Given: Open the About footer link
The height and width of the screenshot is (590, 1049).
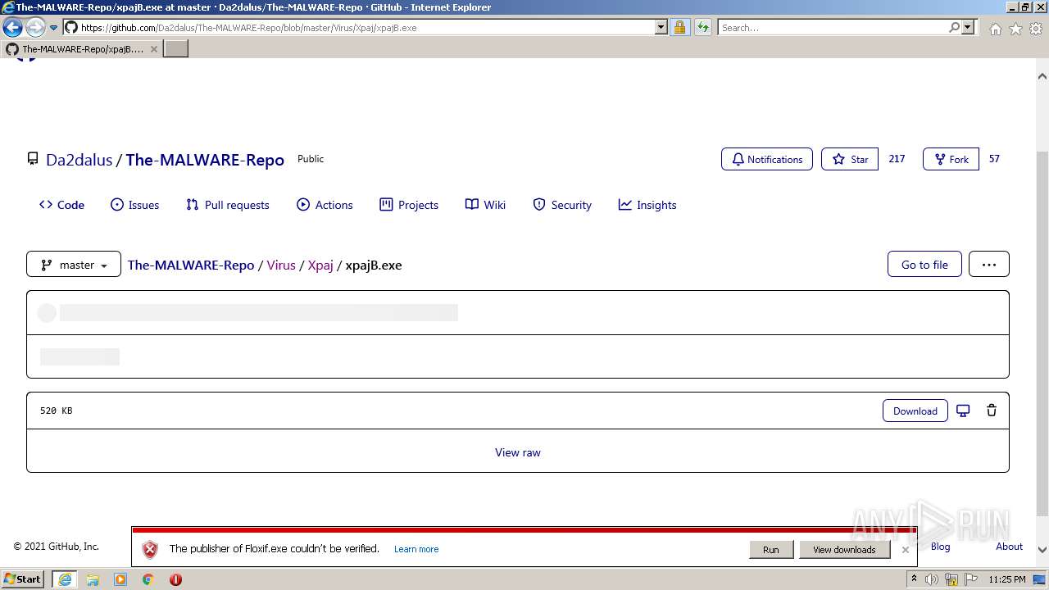Looking at the screenshot, I should (x=1009, y=547).
